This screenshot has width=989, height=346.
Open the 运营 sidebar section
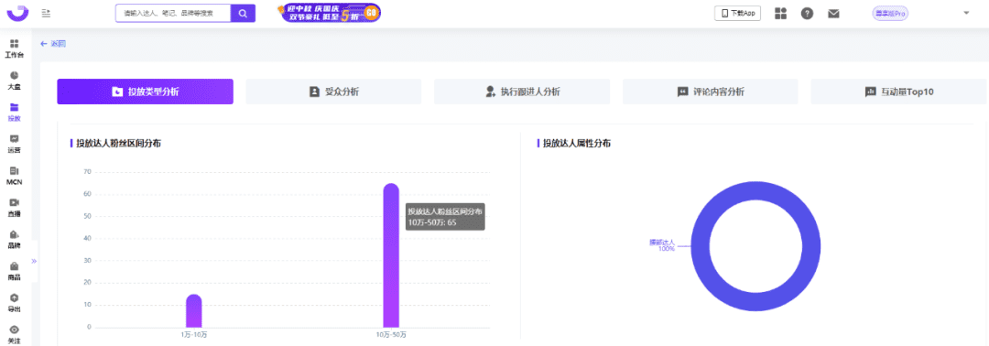tap(14, 144)
